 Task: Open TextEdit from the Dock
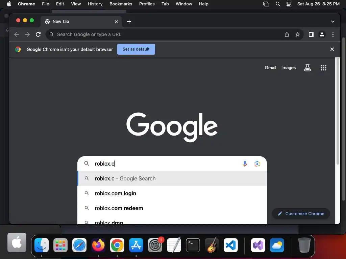pos(174,245)
